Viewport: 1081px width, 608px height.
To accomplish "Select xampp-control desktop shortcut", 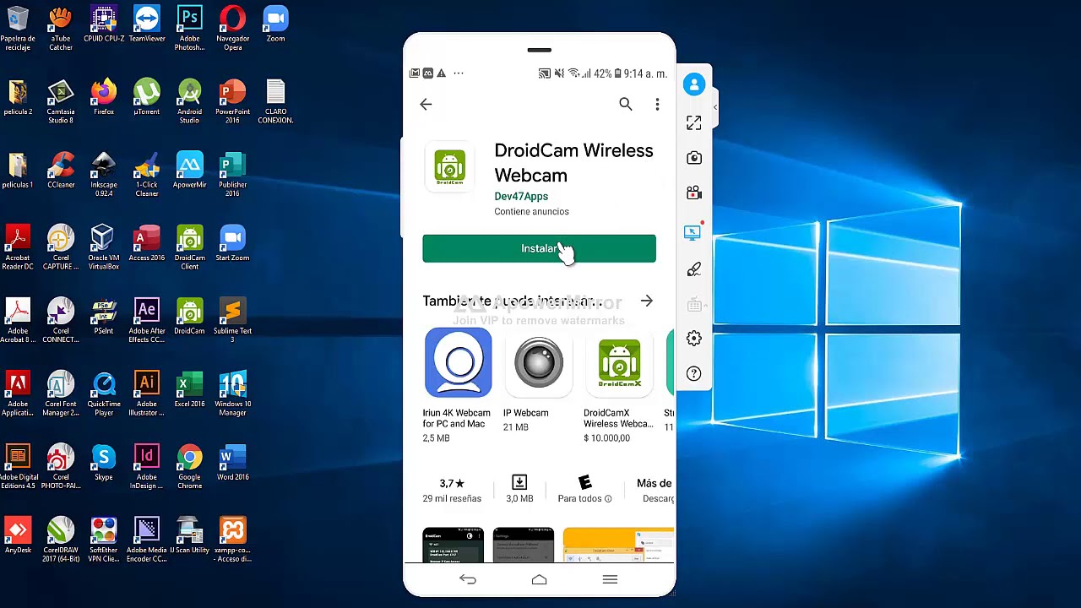I will (232, 540).
